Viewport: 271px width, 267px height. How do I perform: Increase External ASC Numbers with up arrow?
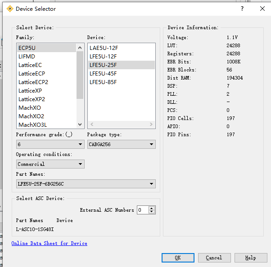pyautogui.click(x=152, y=208)
